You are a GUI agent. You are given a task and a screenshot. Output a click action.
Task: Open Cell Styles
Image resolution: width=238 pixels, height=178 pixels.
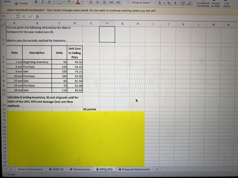(227, 5)
